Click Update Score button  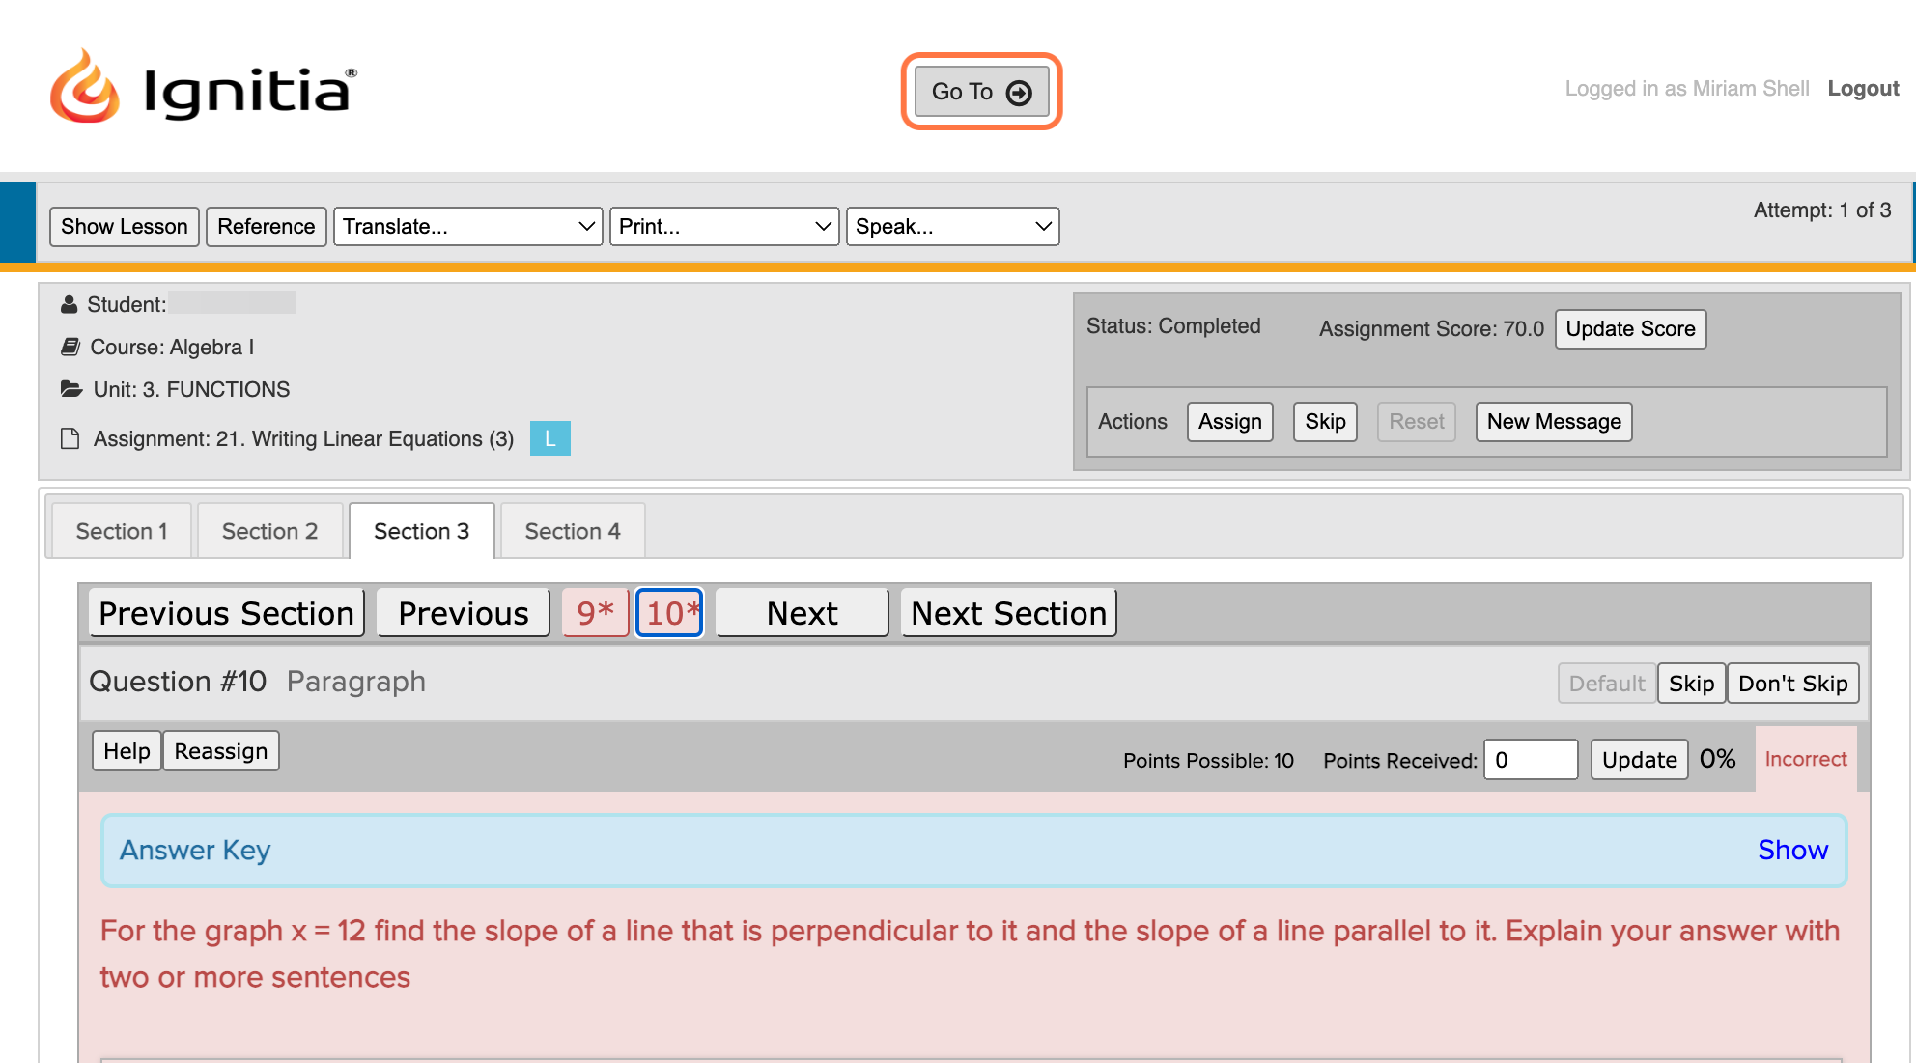(1630, 329)
